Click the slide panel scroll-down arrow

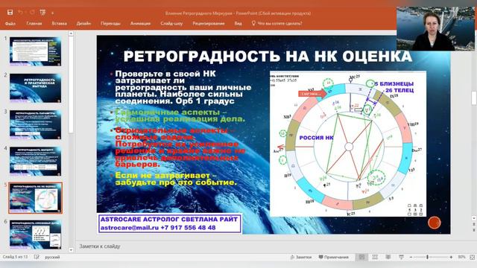[x=71, y=250]
